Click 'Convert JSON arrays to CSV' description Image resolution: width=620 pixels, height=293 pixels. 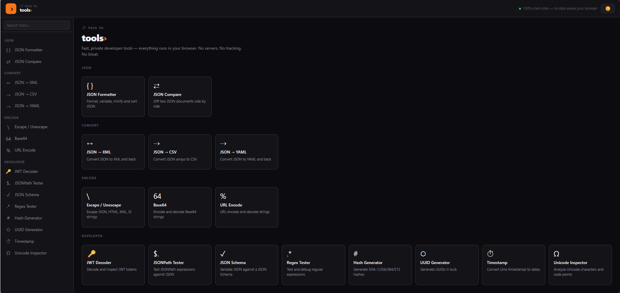click(x=175, y=159)
